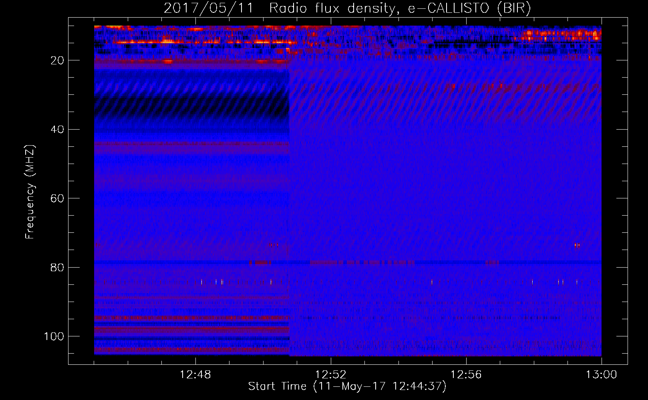Click the 40 frequency axis label
The image size is (648, 400).
coord(57,130)
